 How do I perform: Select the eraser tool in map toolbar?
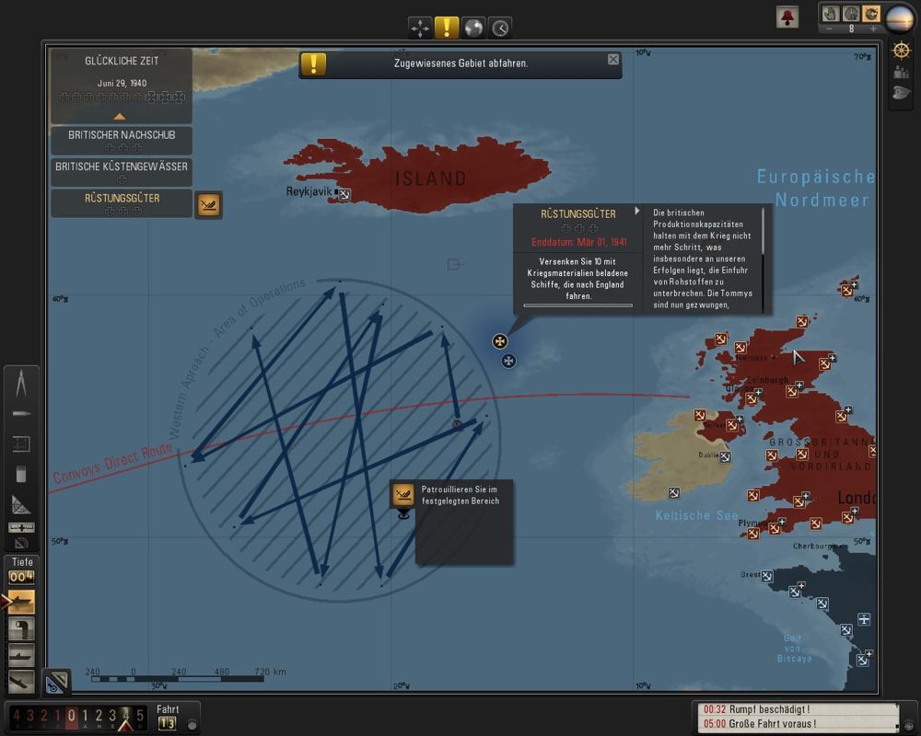click(x=20, y=475)
